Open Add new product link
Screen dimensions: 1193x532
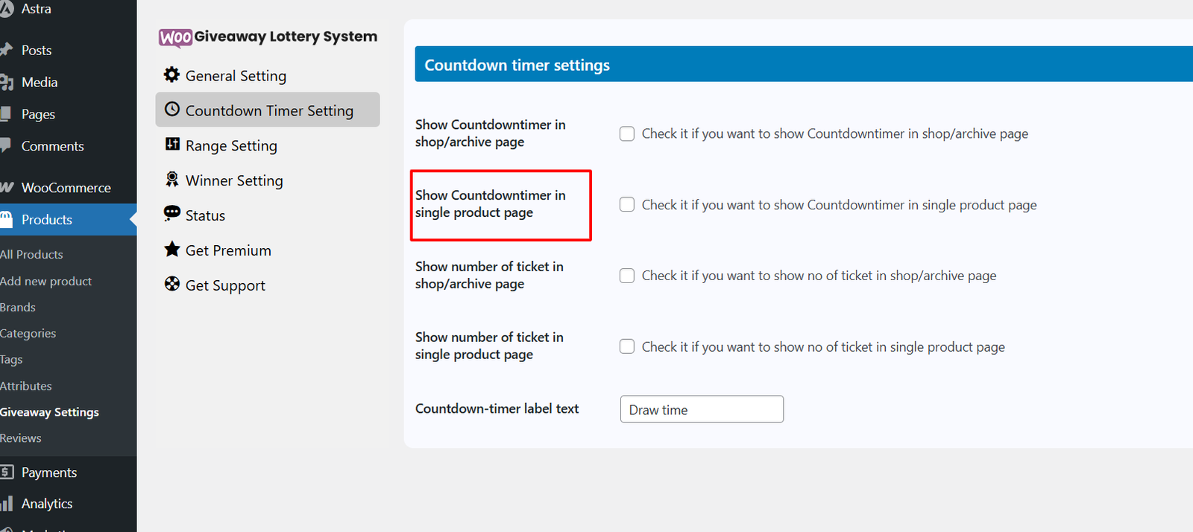pos(46,281)
